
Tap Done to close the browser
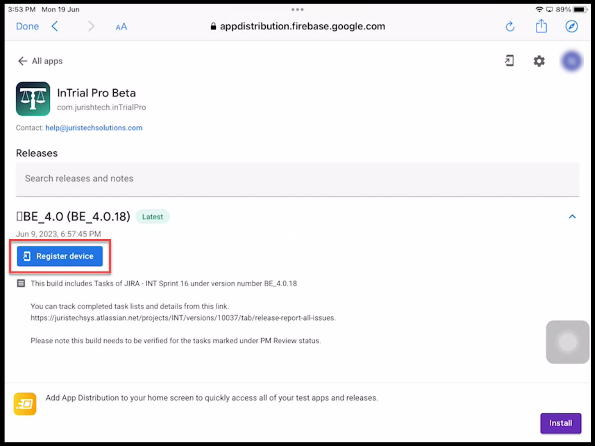click(x=27, y=26)
